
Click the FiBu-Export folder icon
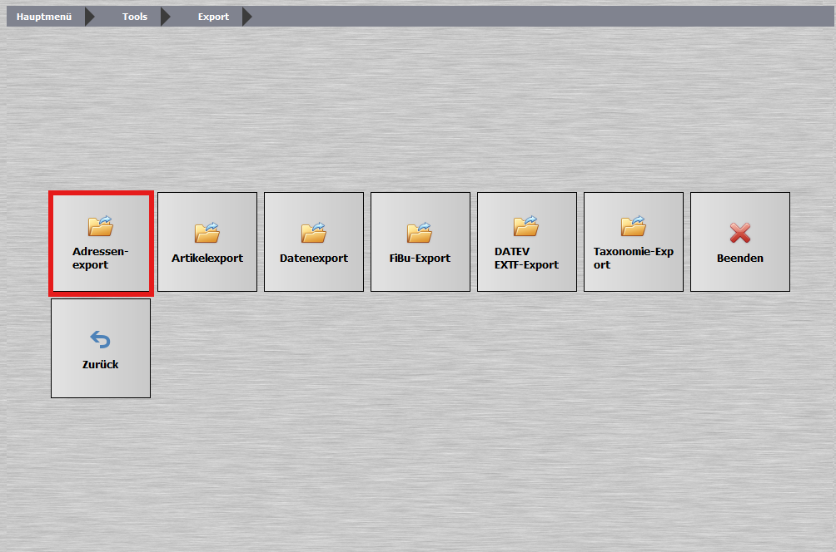pos(420,233)
